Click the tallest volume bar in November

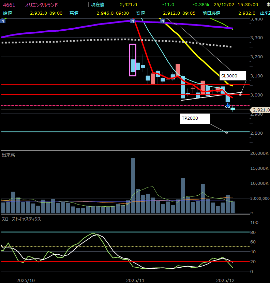pos(133,185)
